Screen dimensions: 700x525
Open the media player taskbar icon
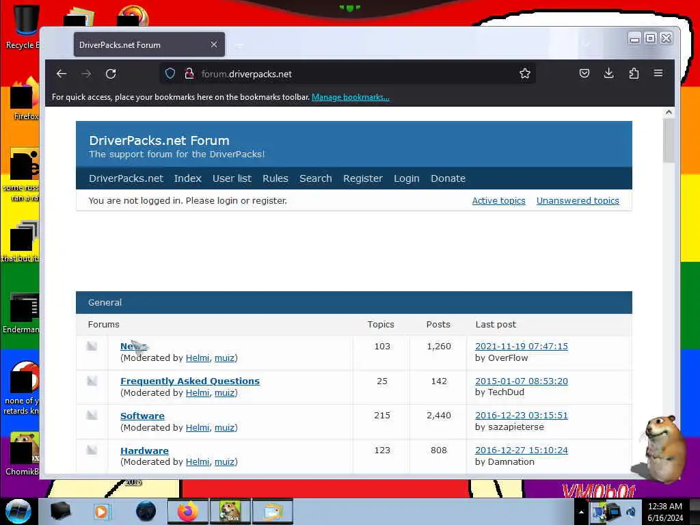click(101, 511)
